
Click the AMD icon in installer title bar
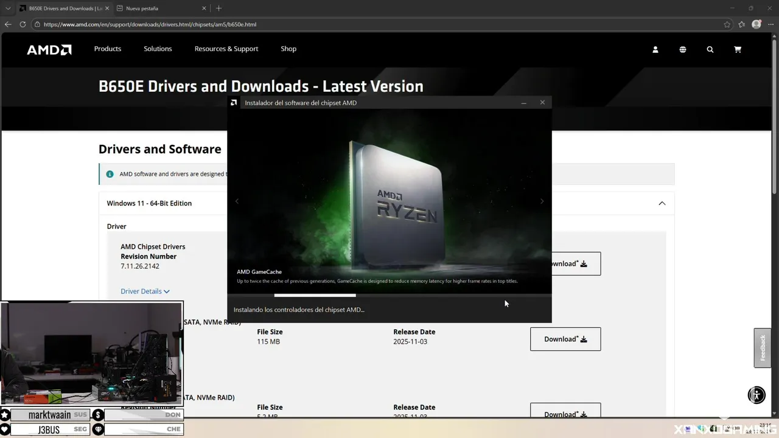click(234, 103)
